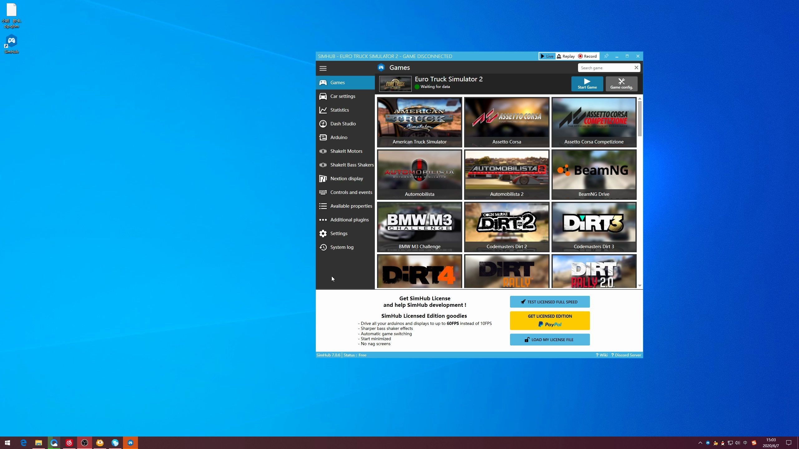Select Codemasters Dirt 2 game tile

coord(507,227)
